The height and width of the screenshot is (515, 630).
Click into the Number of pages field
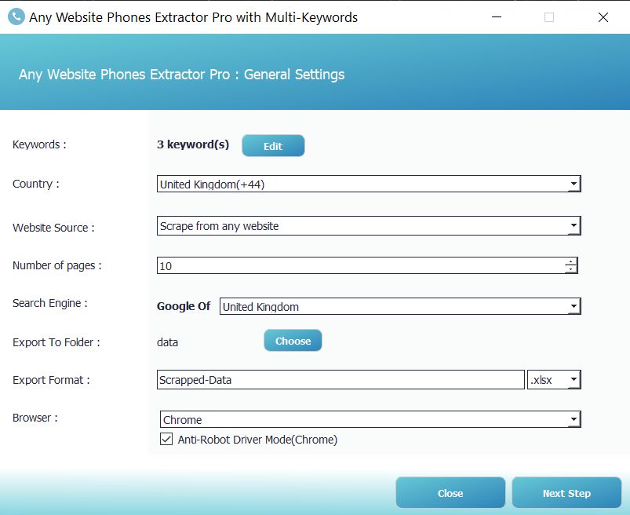360,265
